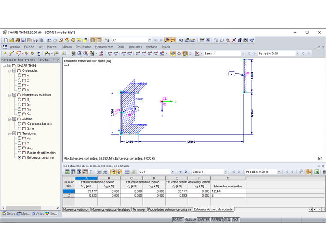
Task: Open a file with the folder icon
Action: (x=12, y=40)
